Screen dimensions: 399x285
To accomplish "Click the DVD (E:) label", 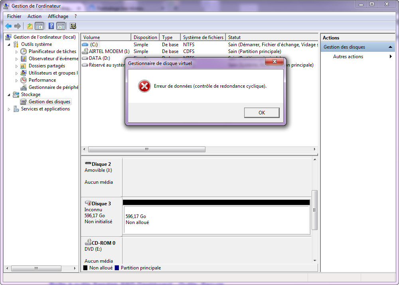I will coord(93,249).
